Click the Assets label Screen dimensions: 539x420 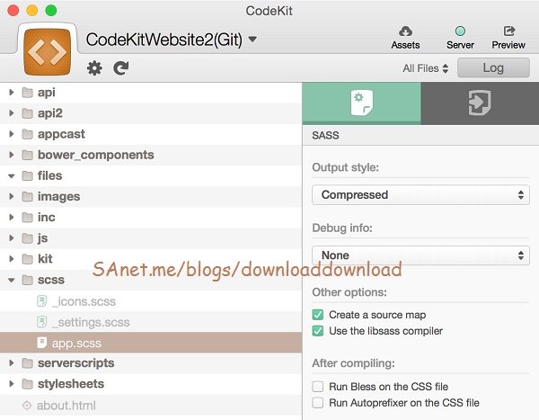406,45
